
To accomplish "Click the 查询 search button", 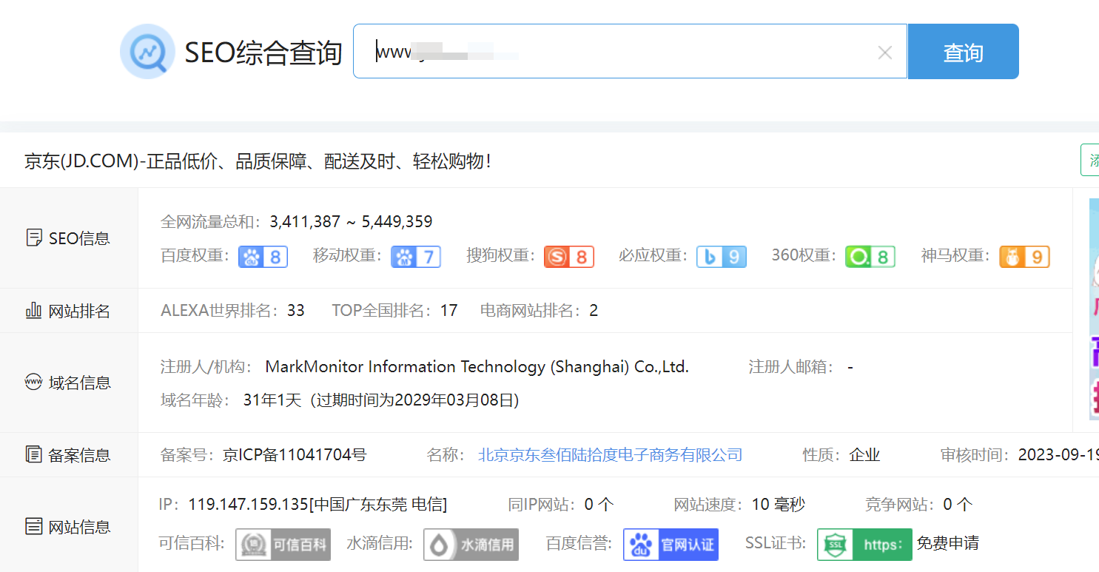I will pos(963,52).
